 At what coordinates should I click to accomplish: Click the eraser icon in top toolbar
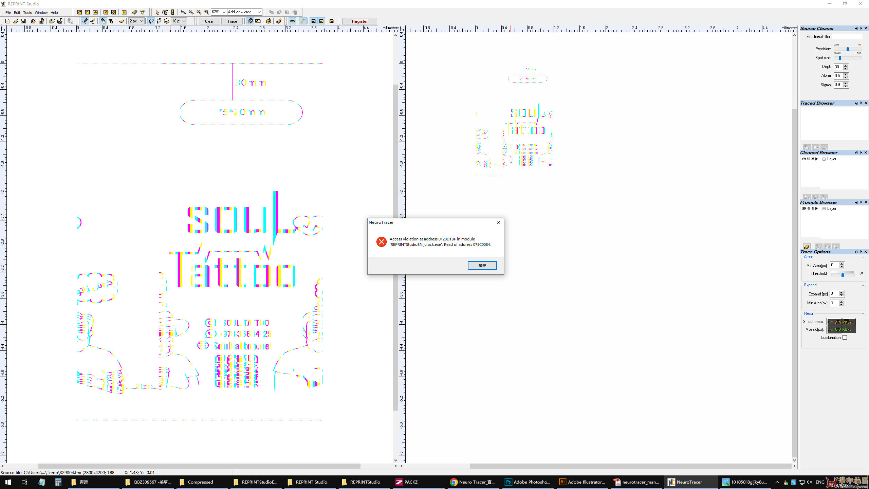(134, 12)
